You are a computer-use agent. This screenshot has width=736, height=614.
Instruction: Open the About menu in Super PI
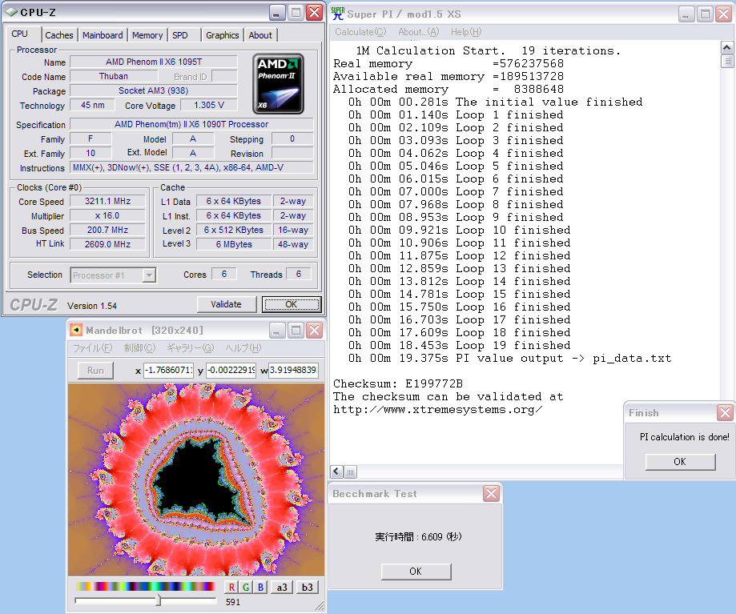[x=418, y=32]
